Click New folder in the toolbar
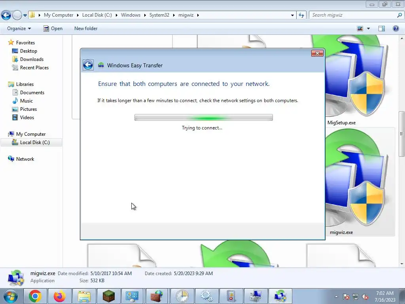Viewport: 405px width, 304px height. tap(86, 28)
